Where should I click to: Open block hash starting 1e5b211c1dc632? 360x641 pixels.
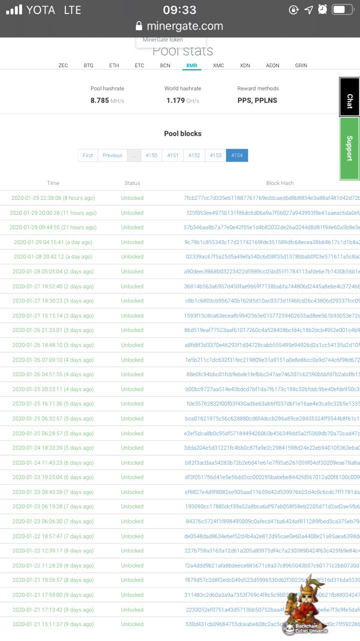click(x=272, y=360)
